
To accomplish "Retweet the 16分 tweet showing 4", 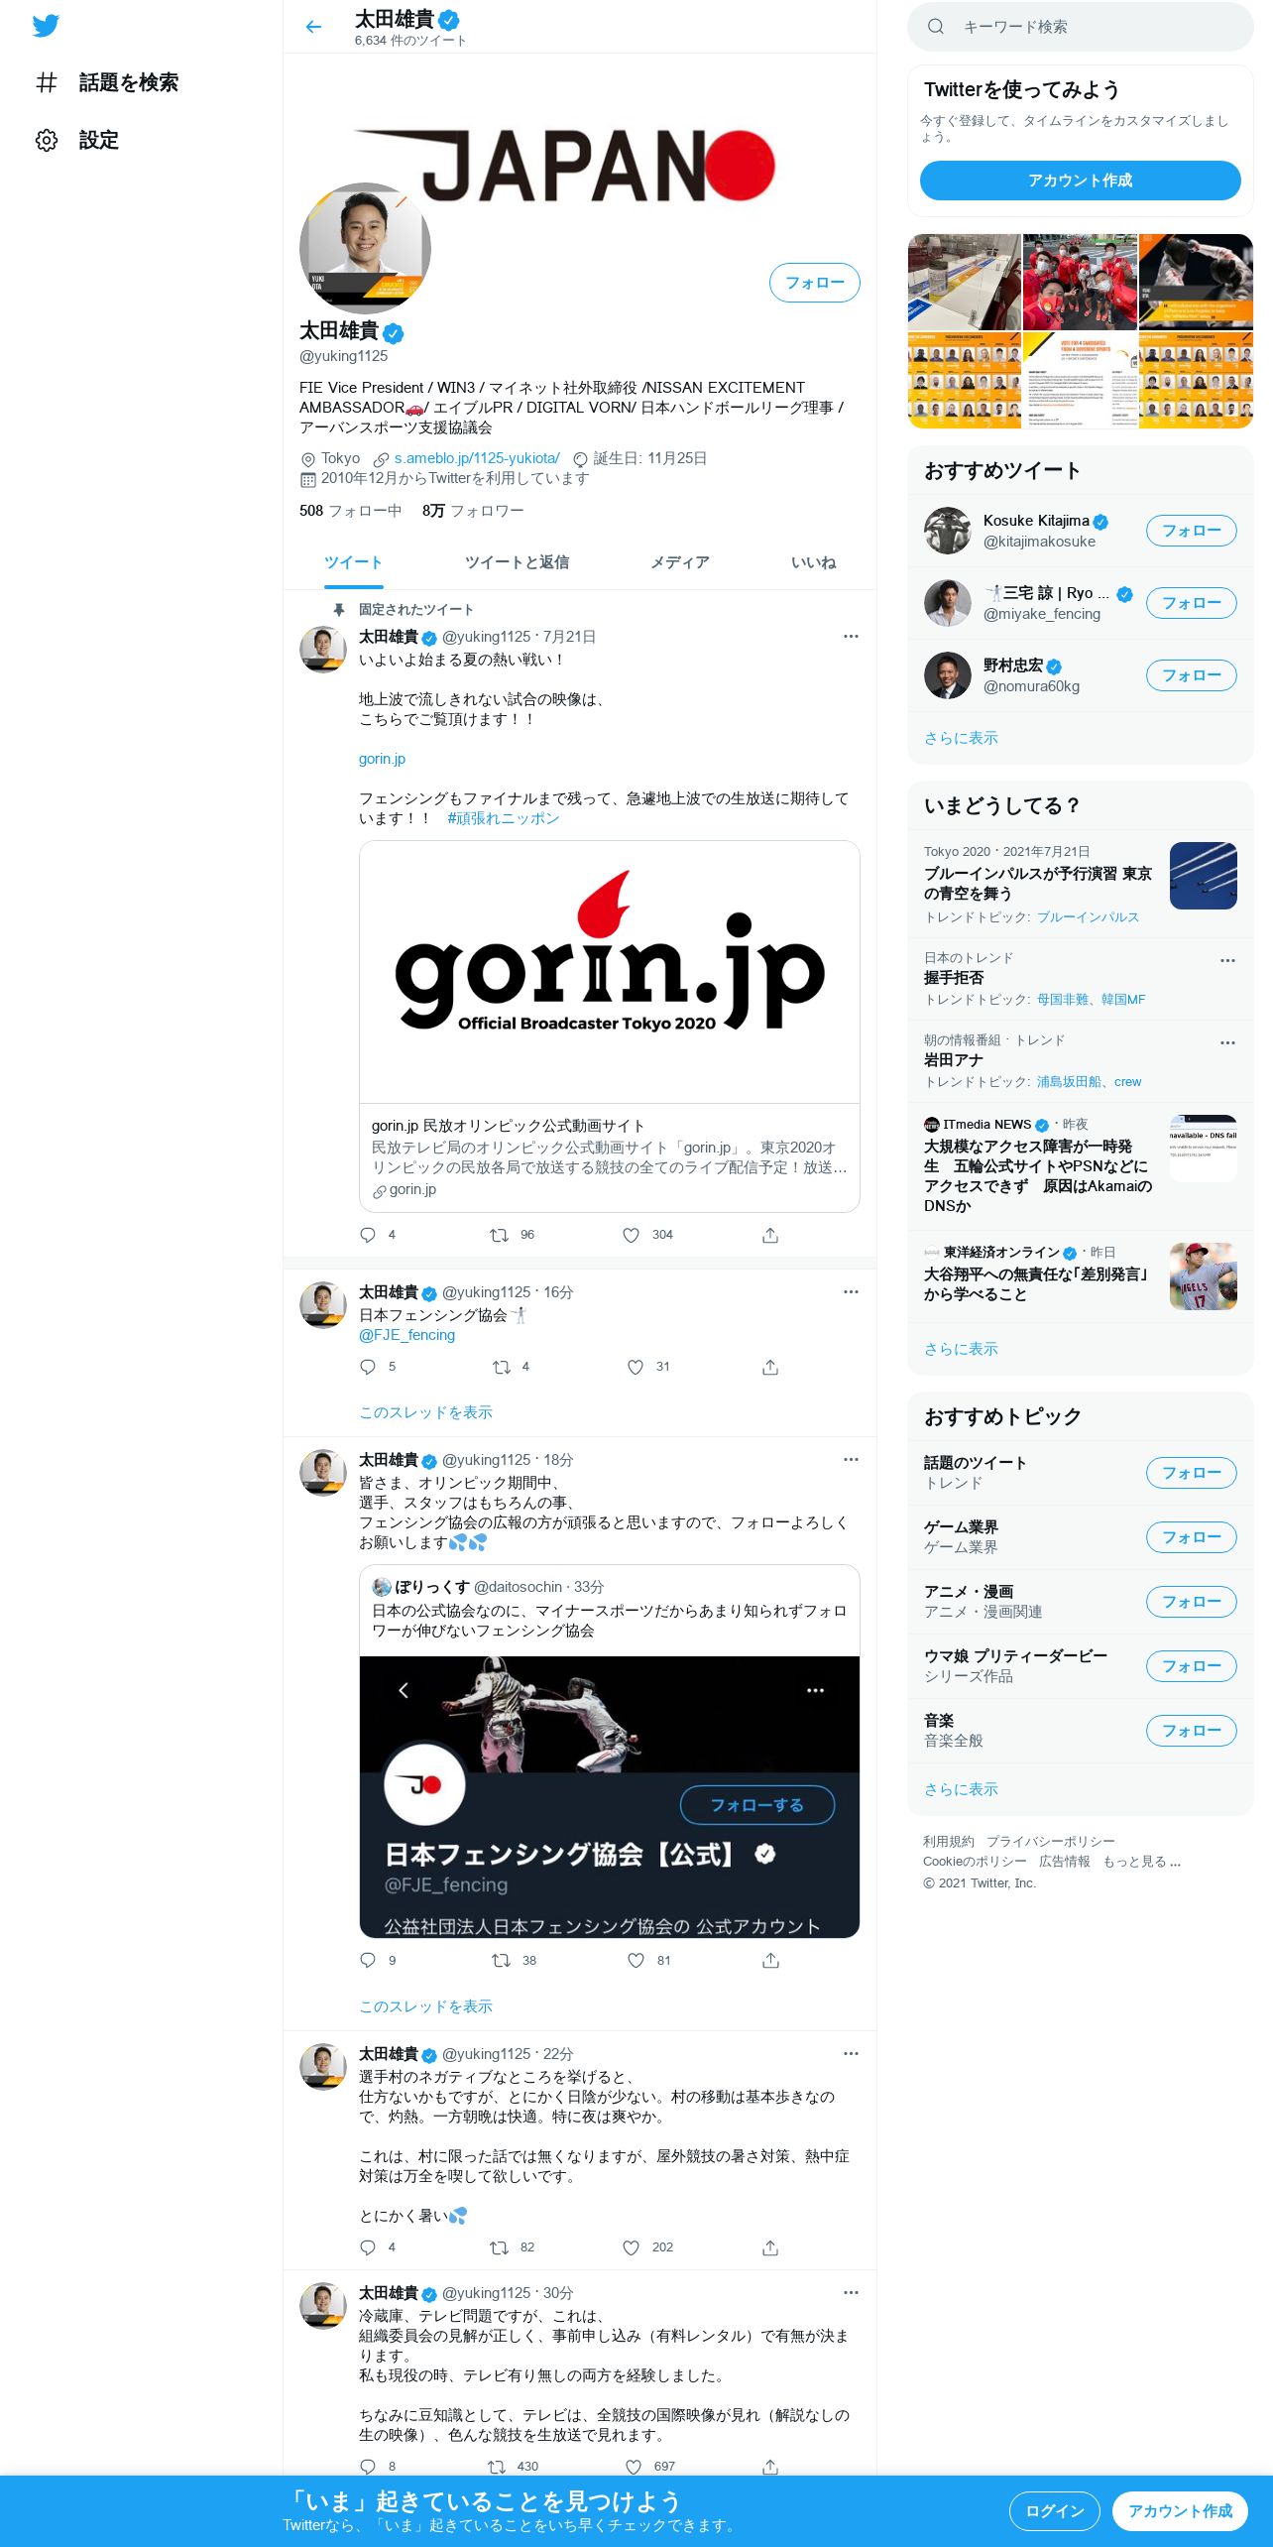I will pos(502,1367).
